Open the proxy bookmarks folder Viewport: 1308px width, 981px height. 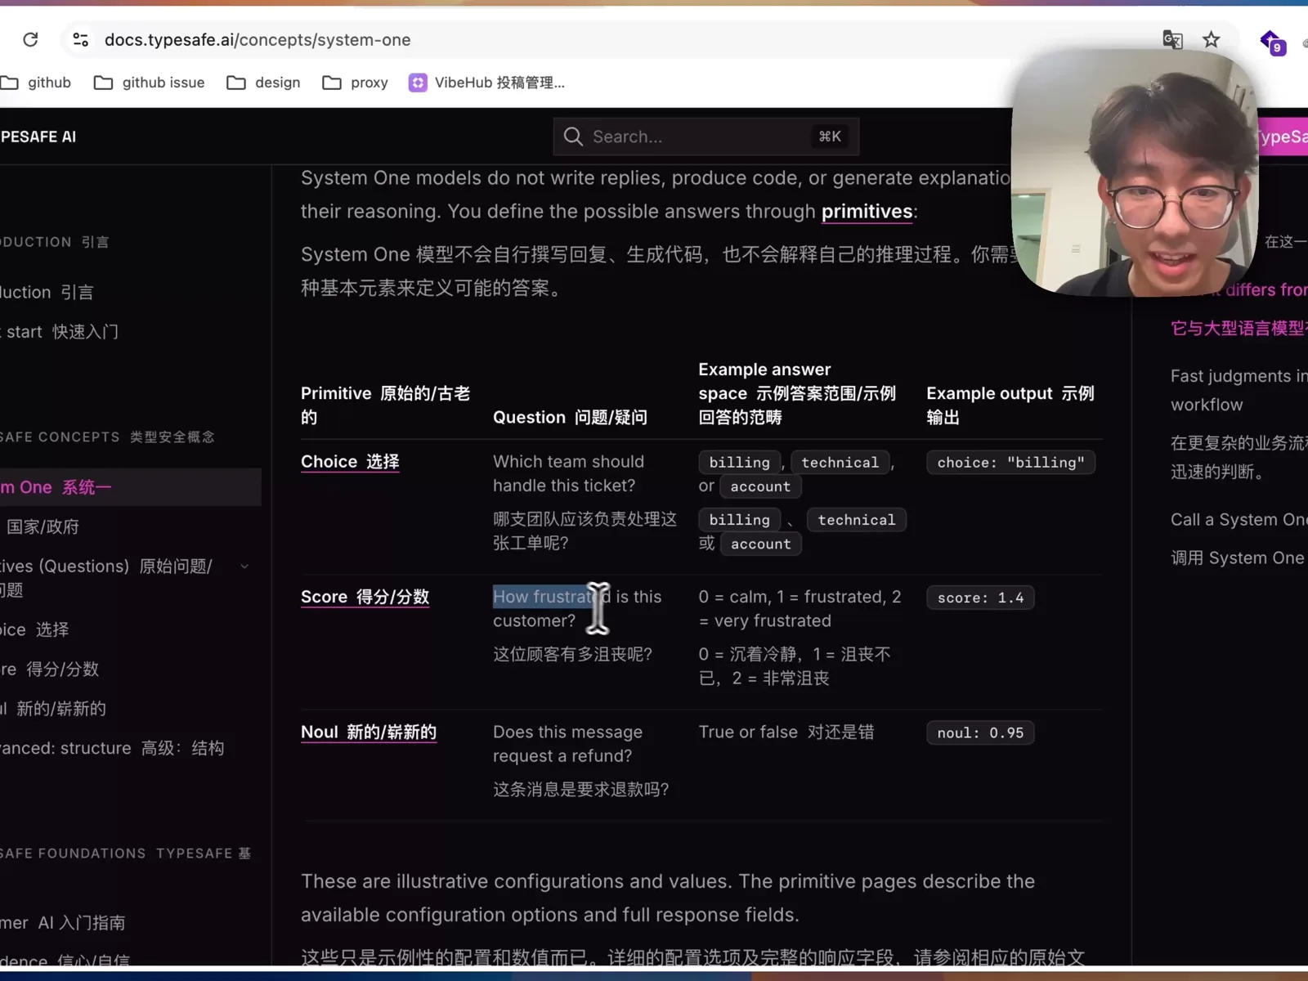pos(355,83)
